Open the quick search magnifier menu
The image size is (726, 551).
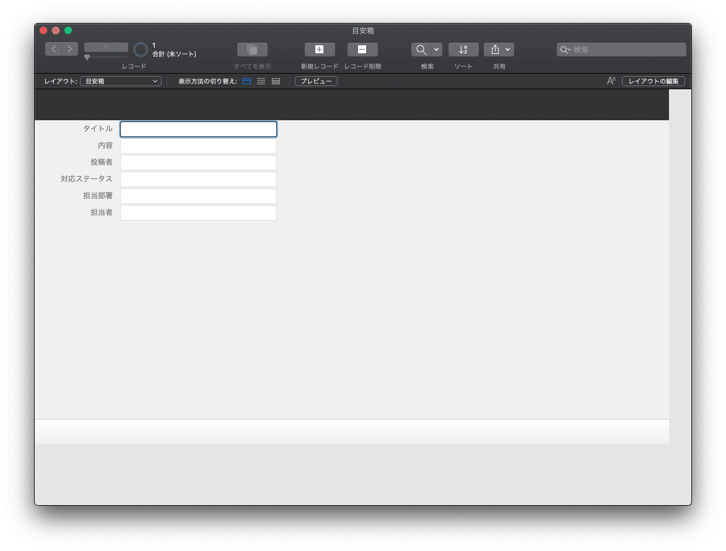coord(565,50)
